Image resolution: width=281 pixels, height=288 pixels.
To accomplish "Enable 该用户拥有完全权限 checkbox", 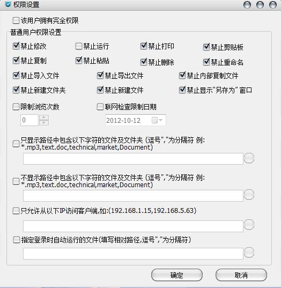I will tap(16, 20).
